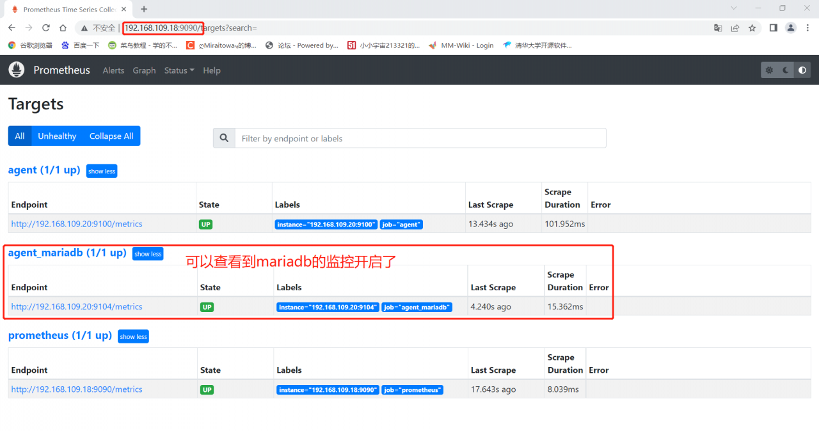Click the share page icon

pyautogui.click(x=735, y=28)
